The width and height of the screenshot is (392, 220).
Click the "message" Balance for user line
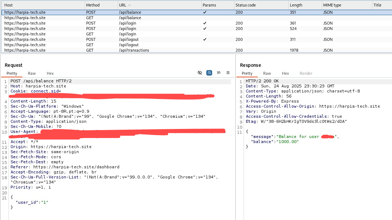295,137
